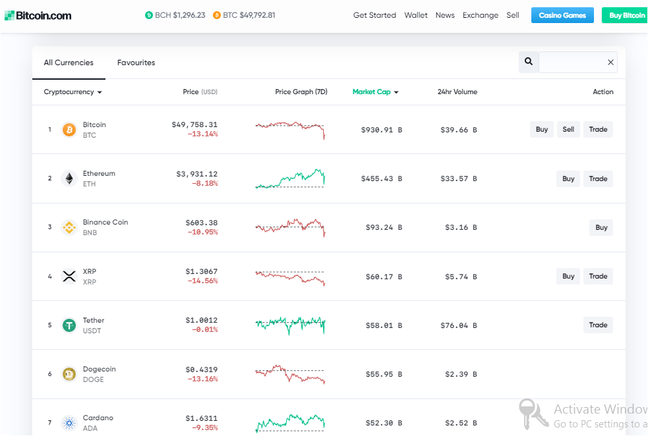The height and width of the screenshot is (436, 648).
Task: Open Bitcoin 7-day price graph
Action: 290,130
